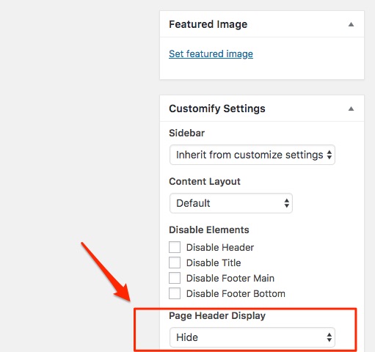Open the Page Header Display dropdown
This screenshot has height=352, width=375.
252,337
